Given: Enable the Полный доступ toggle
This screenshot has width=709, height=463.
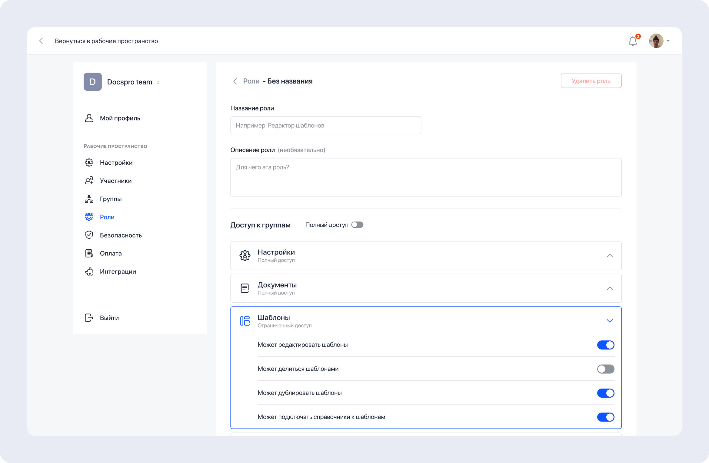Looking at the screenshot, I should click(x=357, y=225).
